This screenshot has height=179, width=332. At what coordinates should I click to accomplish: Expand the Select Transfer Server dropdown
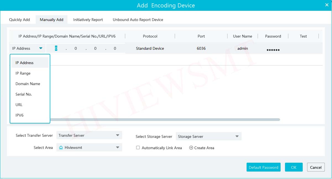click(x=117, y=135)
